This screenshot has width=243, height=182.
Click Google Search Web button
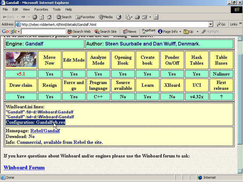(x=79, y=32)
